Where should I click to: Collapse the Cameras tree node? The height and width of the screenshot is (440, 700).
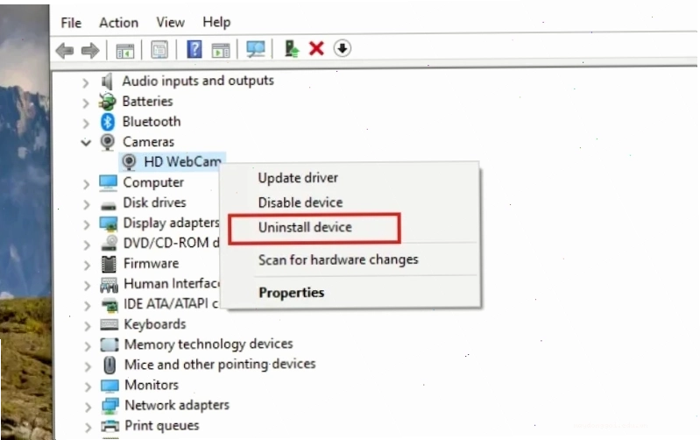[x=86, y=143]
